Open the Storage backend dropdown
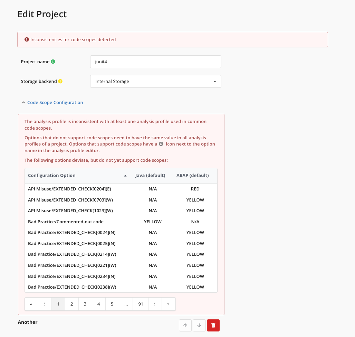 point(156,81)
